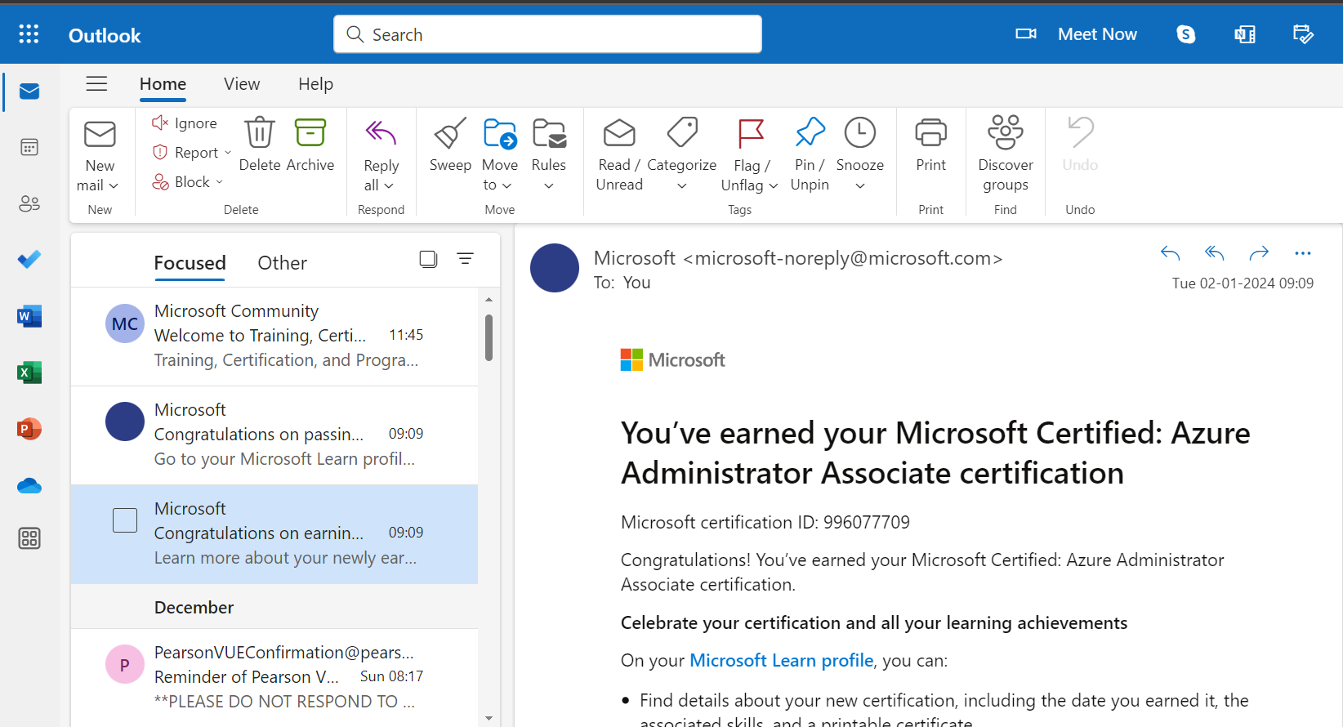Open Calendar from the left sidebar

pyautogui.click(x=29, y=147)
